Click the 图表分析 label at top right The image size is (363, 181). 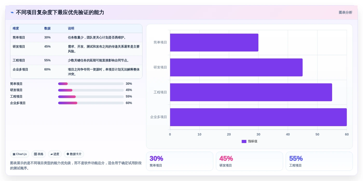(x=345, y=12)
